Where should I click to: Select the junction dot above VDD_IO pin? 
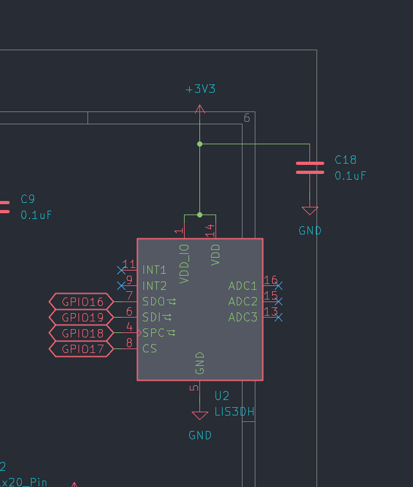point(199,215)
